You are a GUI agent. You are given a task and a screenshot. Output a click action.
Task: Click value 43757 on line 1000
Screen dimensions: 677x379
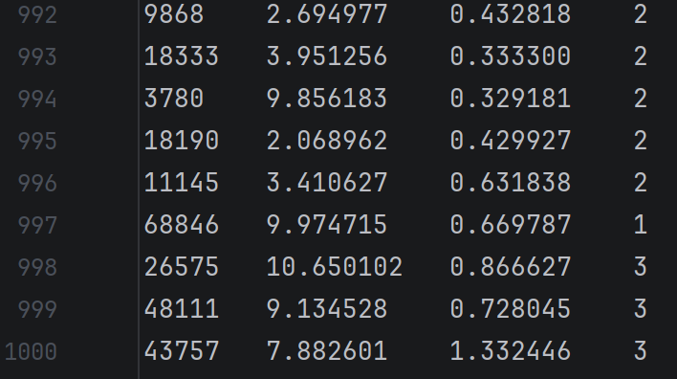click(182, 350)
